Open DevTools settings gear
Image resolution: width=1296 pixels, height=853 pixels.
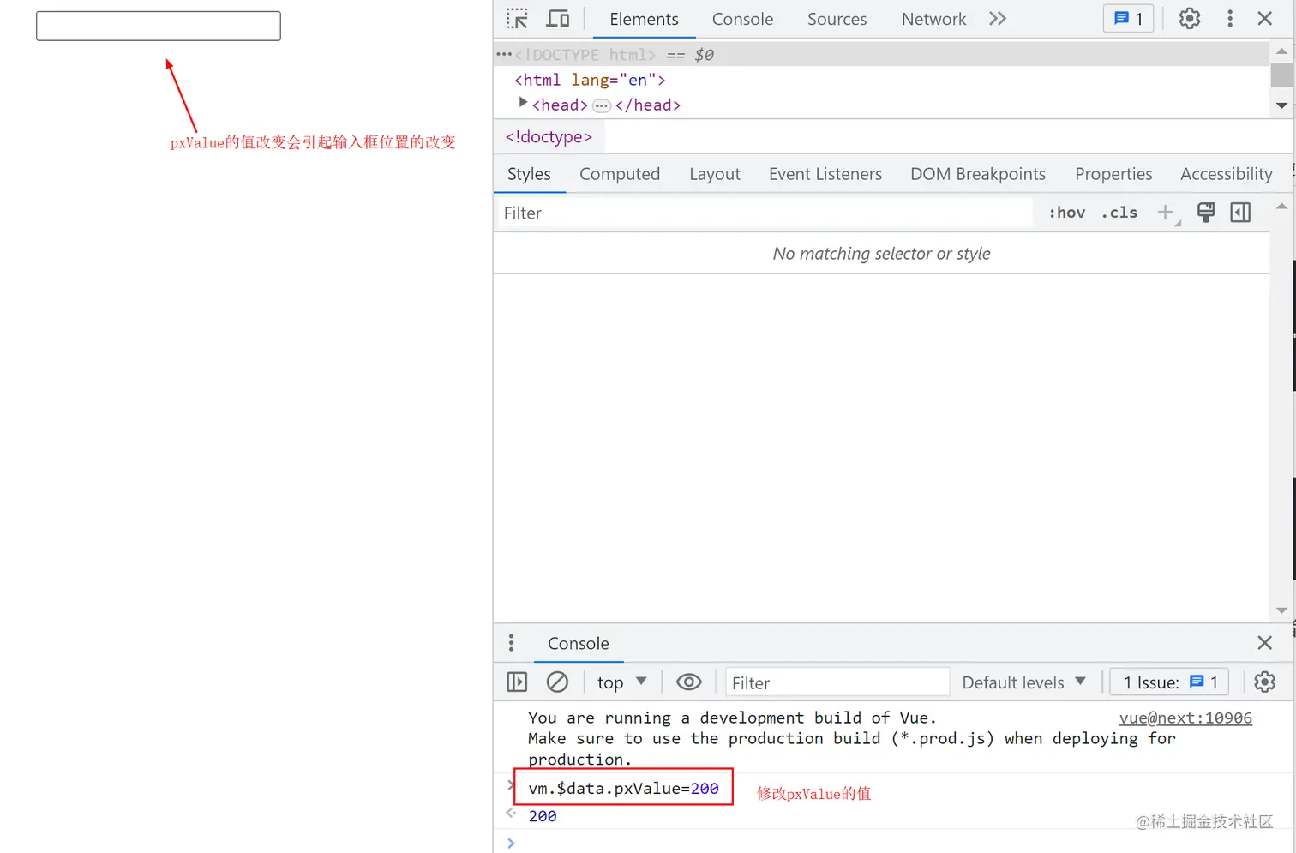pos(1189,19)
